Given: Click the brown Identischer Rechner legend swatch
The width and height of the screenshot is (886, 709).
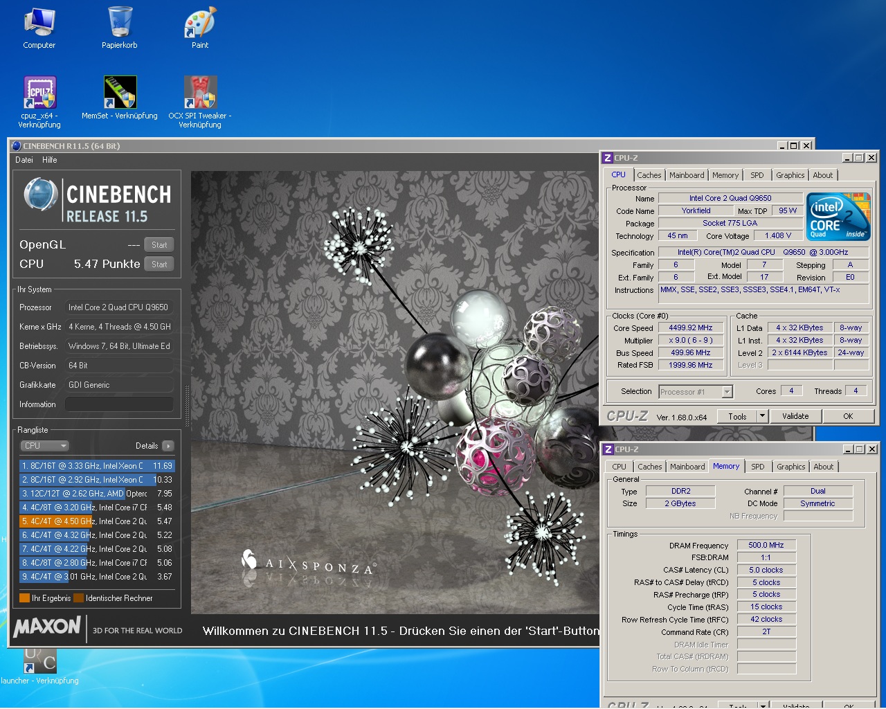Looking at the screenshot, I should coord(79,598).
